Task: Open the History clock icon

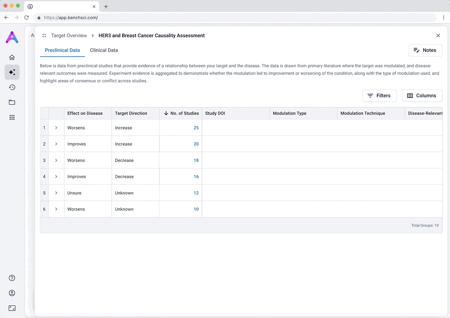Action: tap(12, 87)
